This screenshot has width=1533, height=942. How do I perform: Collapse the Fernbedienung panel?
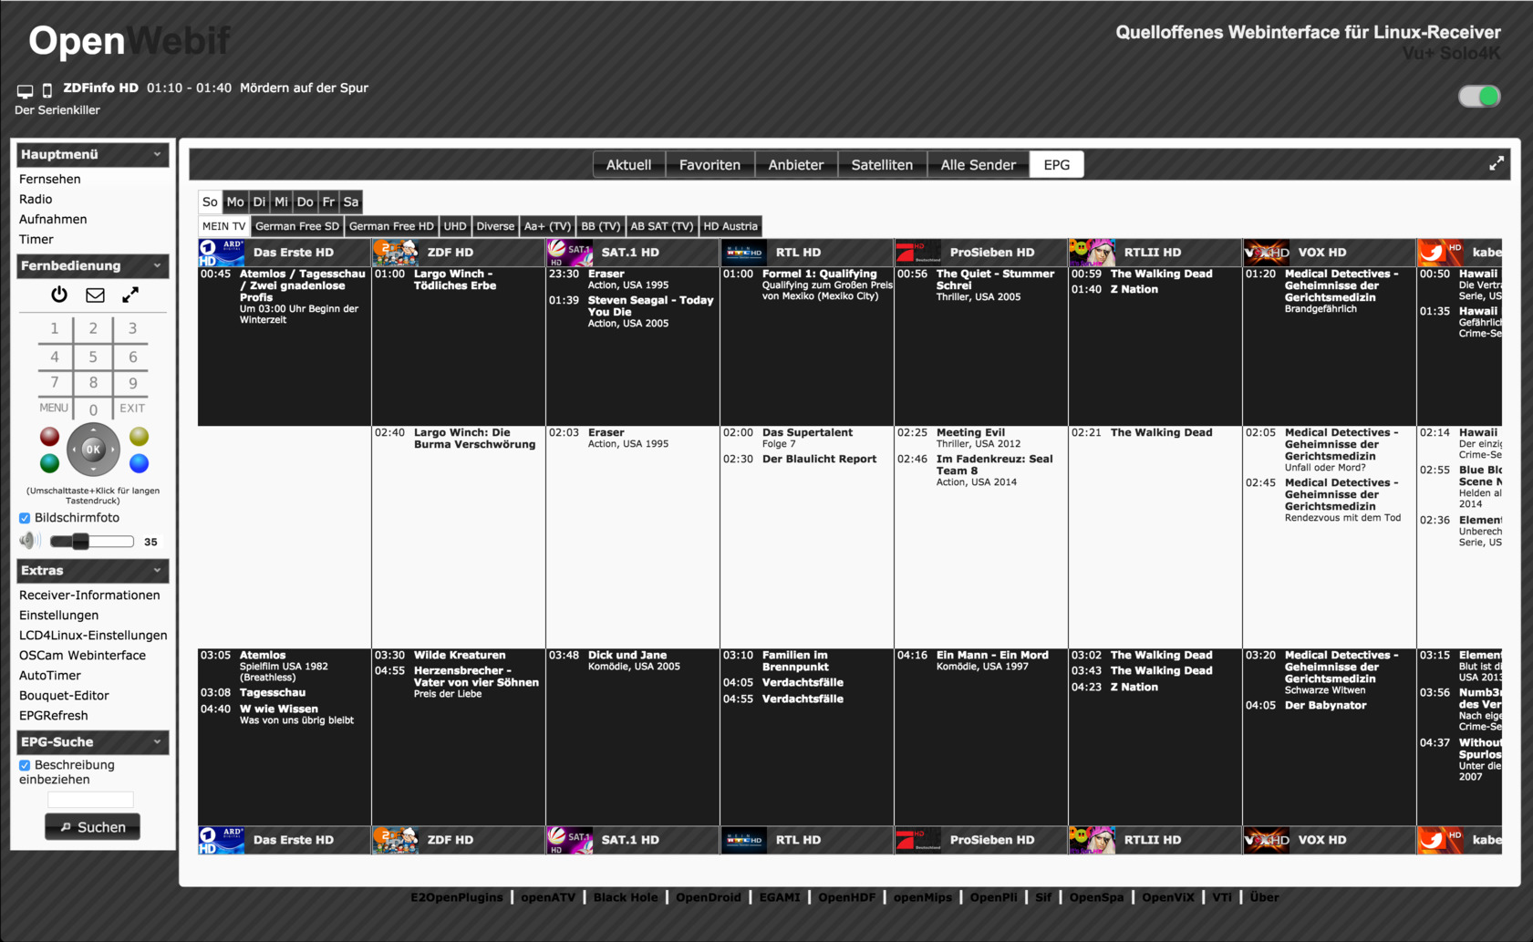coord(157,265)
